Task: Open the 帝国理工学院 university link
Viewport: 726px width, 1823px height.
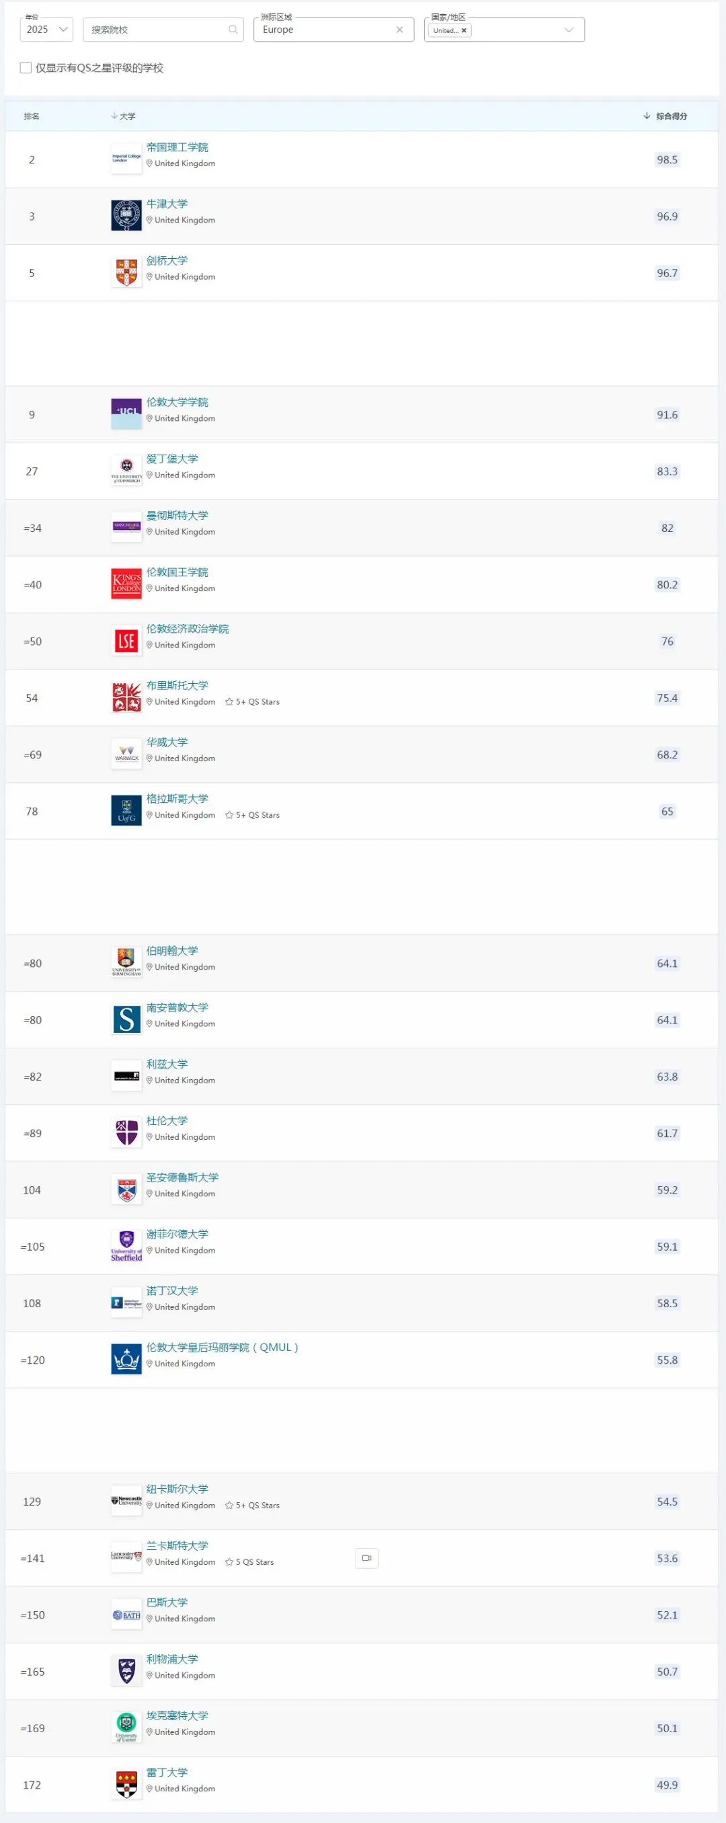Action: pos(177,147)
